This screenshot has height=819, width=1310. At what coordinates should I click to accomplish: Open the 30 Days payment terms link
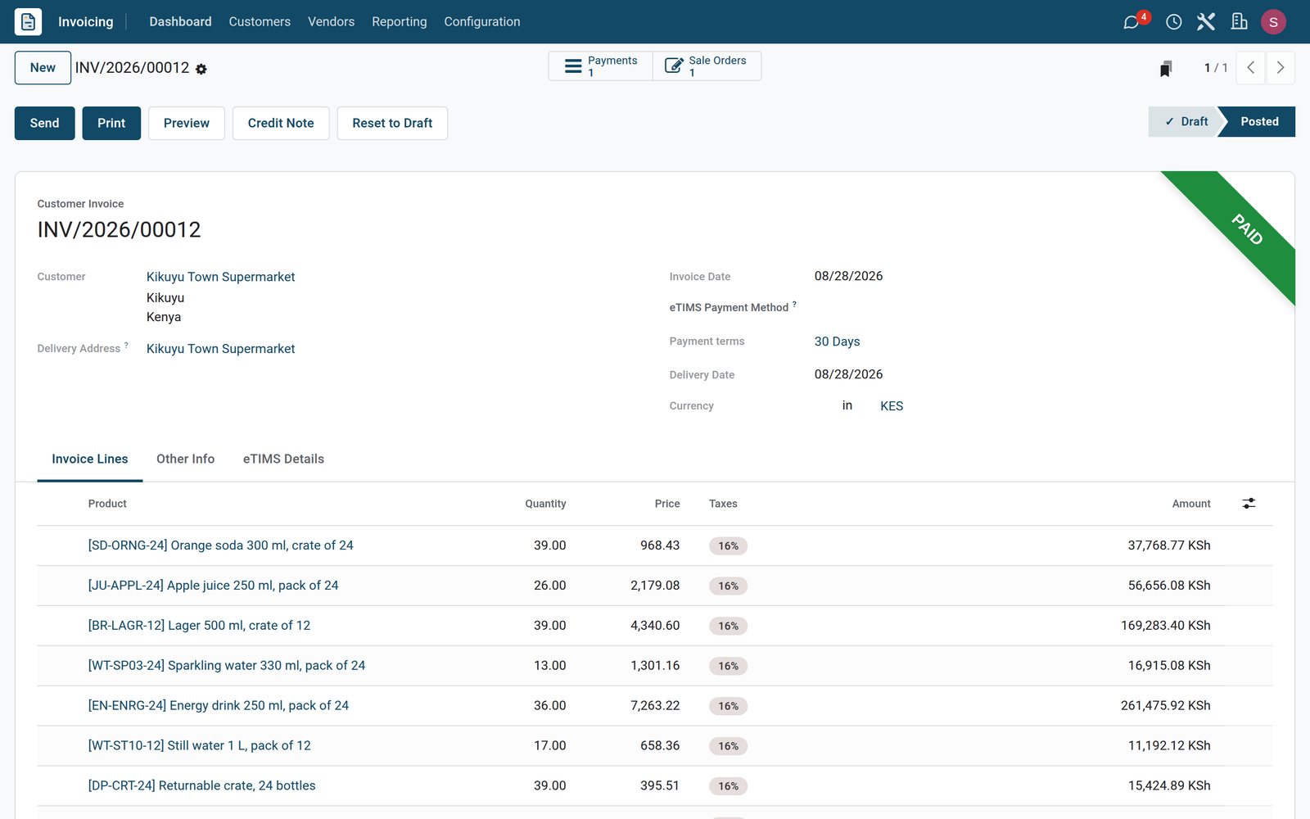click(x=837, y=342)
